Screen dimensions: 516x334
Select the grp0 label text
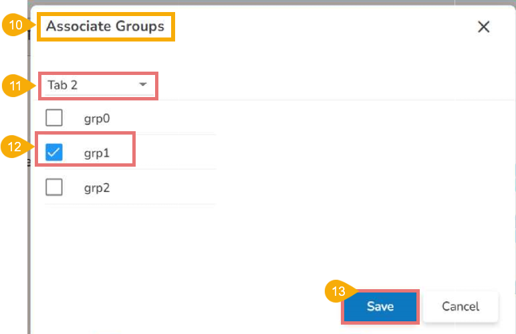[x=97, y=118]
